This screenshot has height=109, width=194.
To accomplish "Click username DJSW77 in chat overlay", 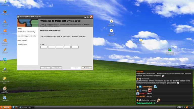I will [x=143, y=94].
